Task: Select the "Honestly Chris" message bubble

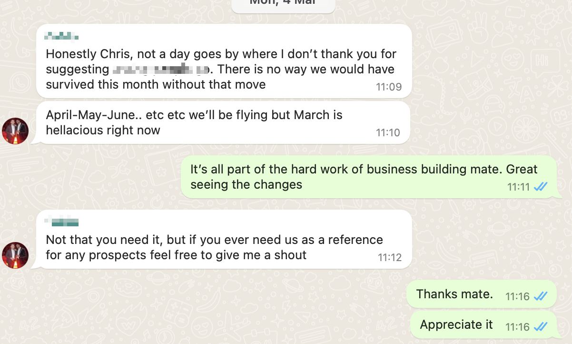Action: click(224, 61)
